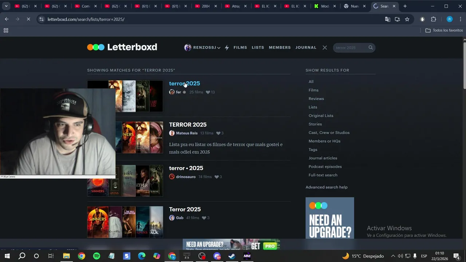
Task: Open a new browser tab
Action: [x=405, y=6]
